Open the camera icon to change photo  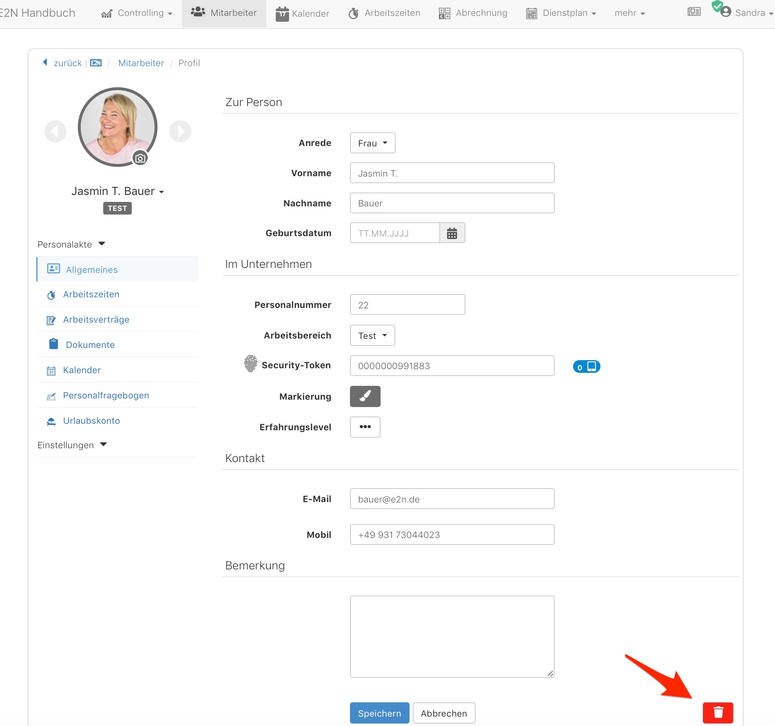pos(140,158)
